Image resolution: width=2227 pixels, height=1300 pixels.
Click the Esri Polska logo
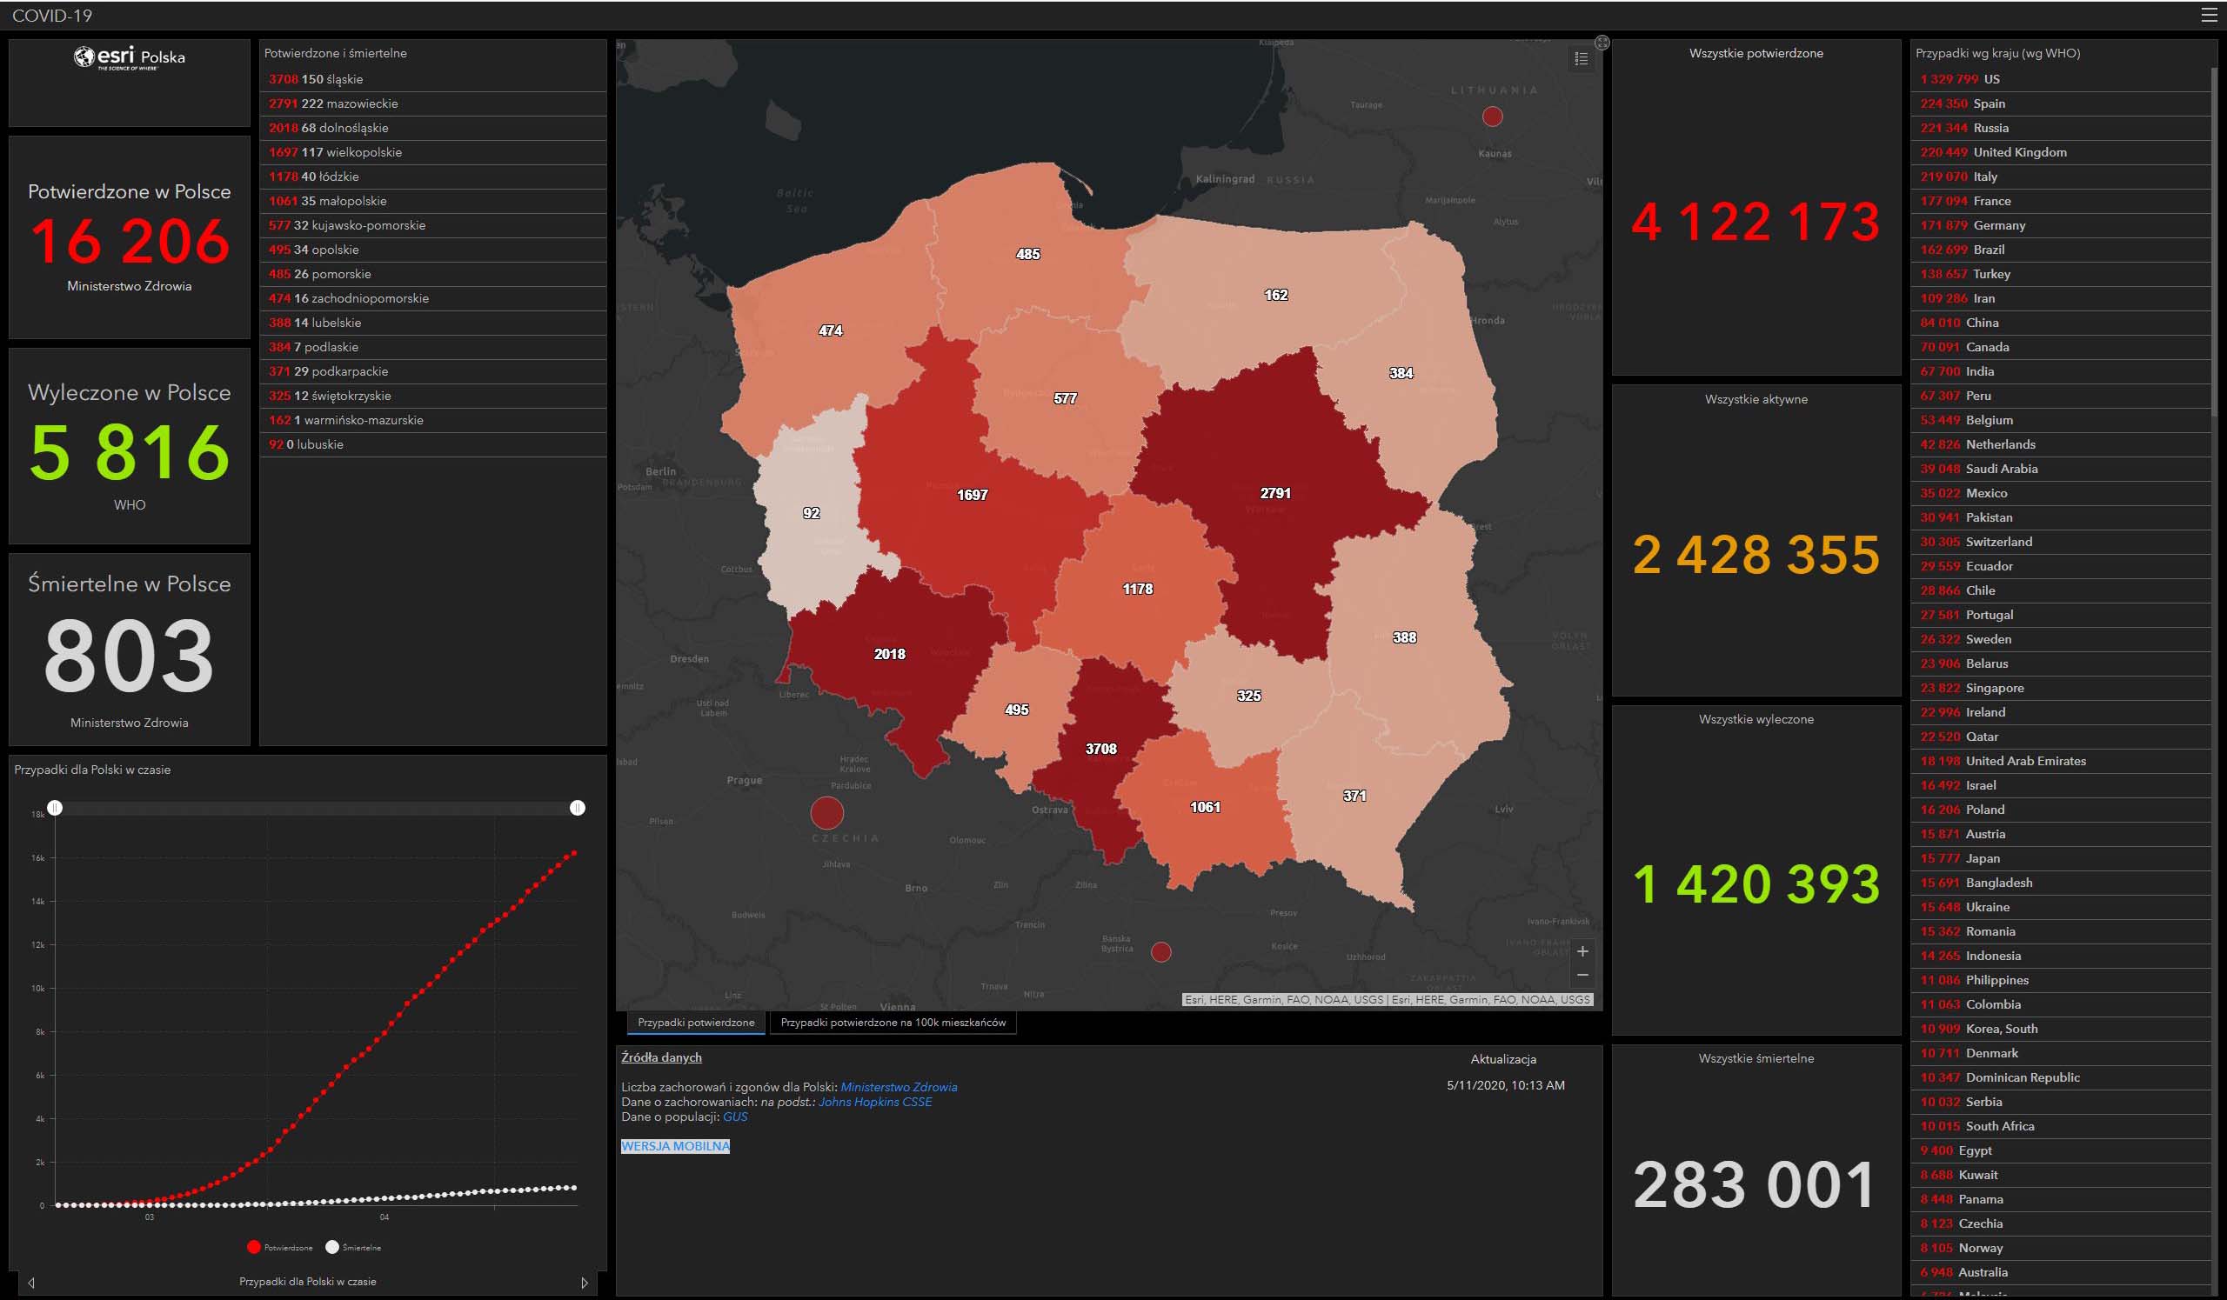[x=129, y=58]
